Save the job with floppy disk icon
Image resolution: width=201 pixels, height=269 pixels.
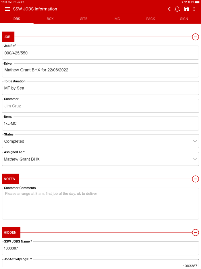pos(186,9)
